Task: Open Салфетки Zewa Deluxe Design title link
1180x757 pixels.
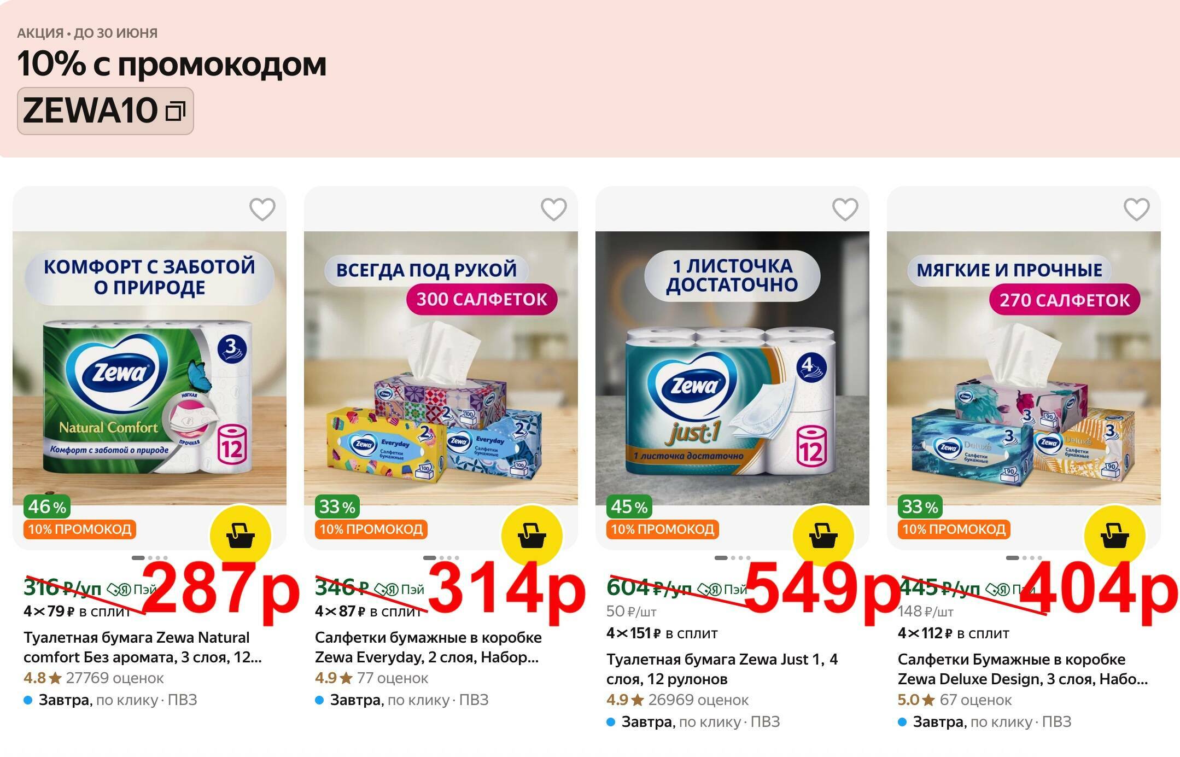Action: tap(1023, 669)
